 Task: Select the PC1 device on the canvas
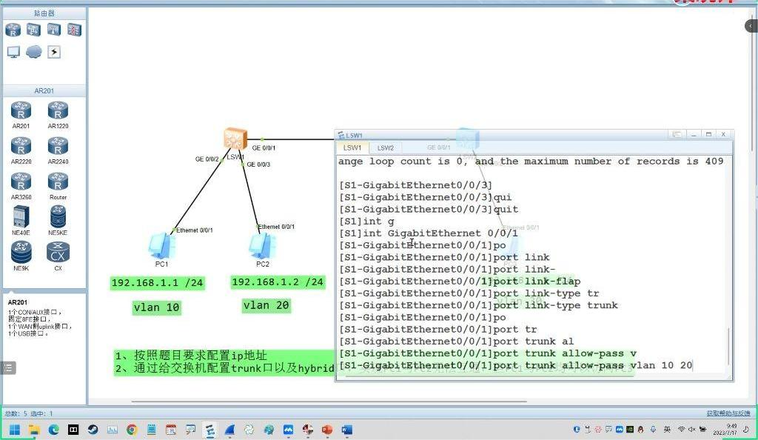(x=161, y=246)
